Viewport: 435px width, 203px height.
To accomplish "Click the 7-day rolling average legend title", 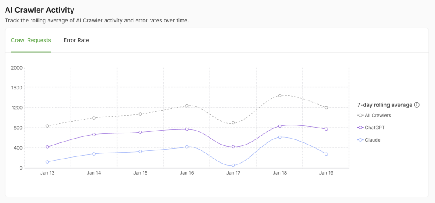I will (384, 105).
